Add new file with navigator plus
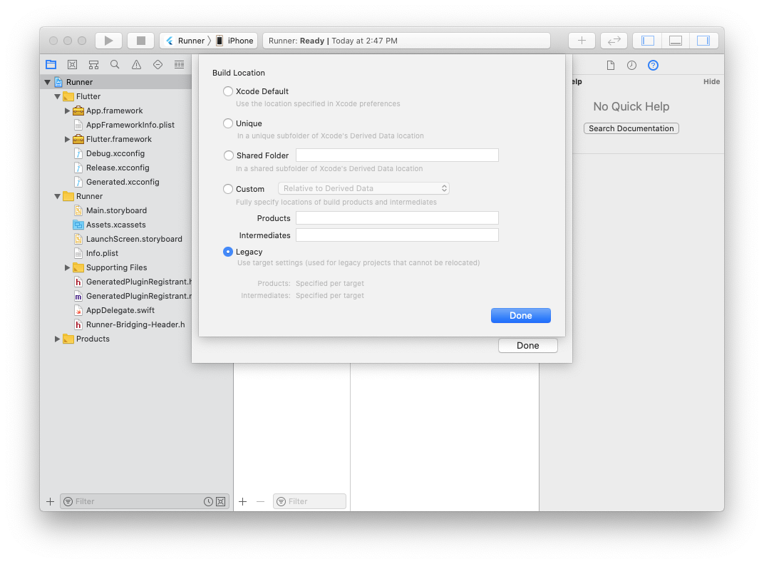The width and height of the screenshot is (764, 564). pyautogui.click(x=50, y=501)
